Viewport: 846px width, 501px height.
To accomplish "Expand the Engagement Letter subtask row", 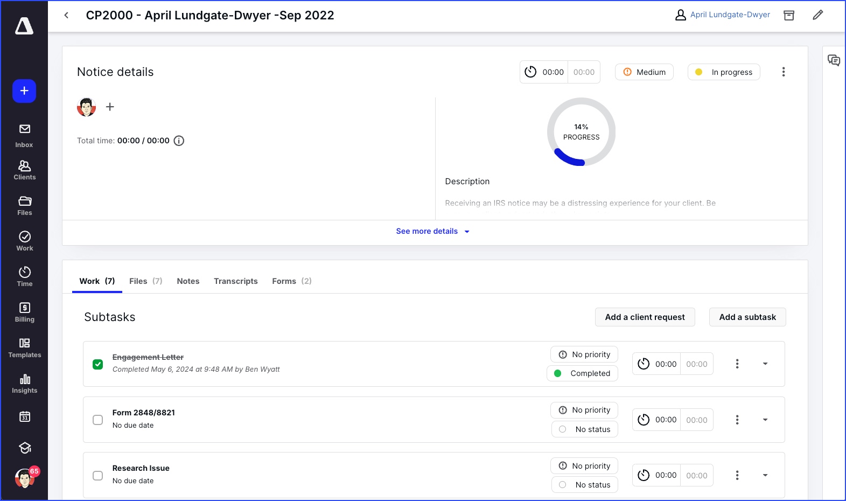I will click(765, 364).
